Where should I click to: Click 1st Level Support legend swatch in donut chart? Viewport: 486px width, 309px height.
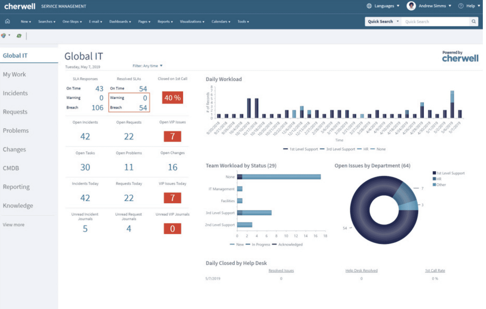pos(434,173)
